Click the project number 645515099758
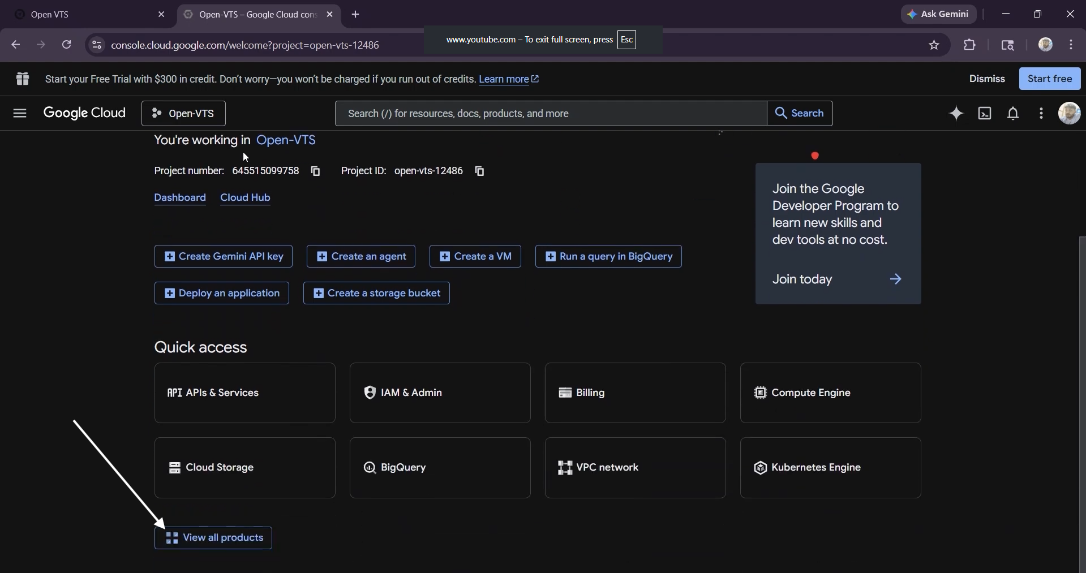The width and height of the screenshot is (1086, 573). click(x=265, y=171)
